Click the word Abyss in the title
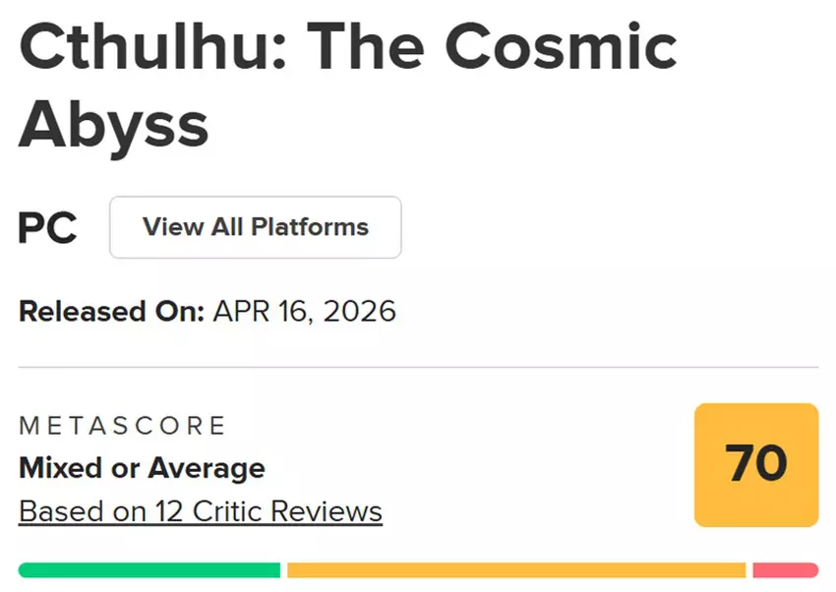 113,124
